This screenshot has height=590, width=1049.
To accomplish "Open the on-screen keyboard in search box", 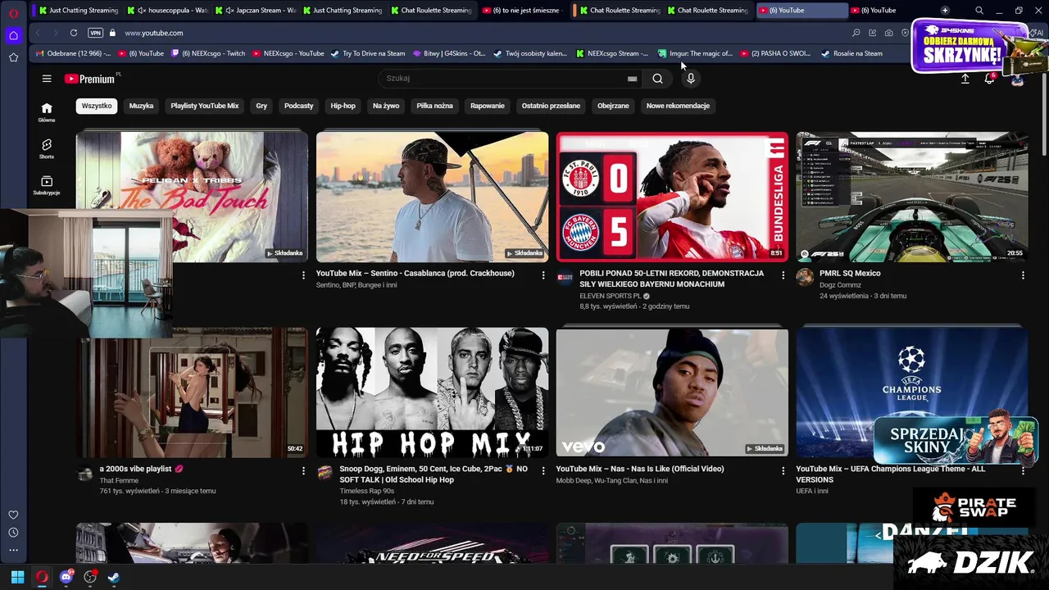I will [x=632, y=79].
